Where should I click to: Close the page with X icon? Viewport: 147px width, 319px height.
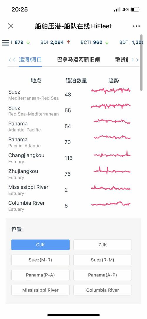11,26
